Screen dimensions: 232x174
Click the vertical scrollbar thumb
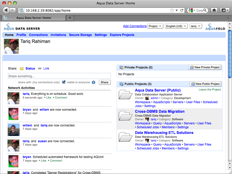[229, 54]
